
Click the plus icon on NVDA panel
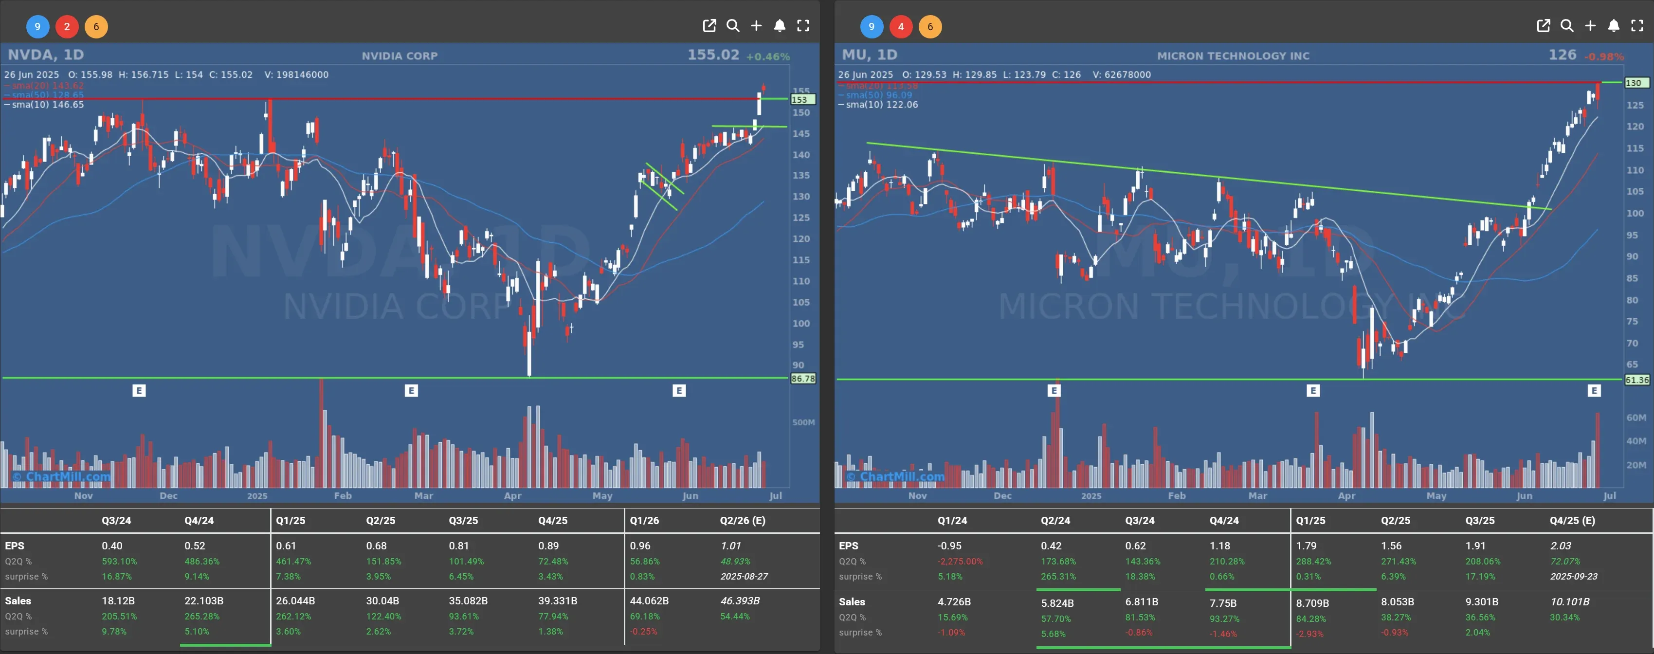(x=756, y=26)
